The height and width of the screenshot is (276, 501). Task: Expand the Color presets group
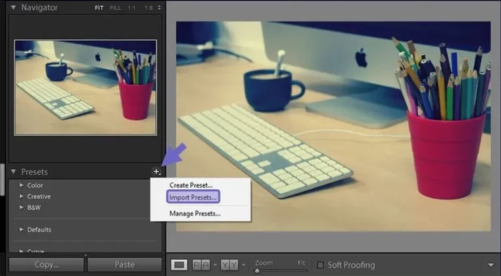(22, 185)
